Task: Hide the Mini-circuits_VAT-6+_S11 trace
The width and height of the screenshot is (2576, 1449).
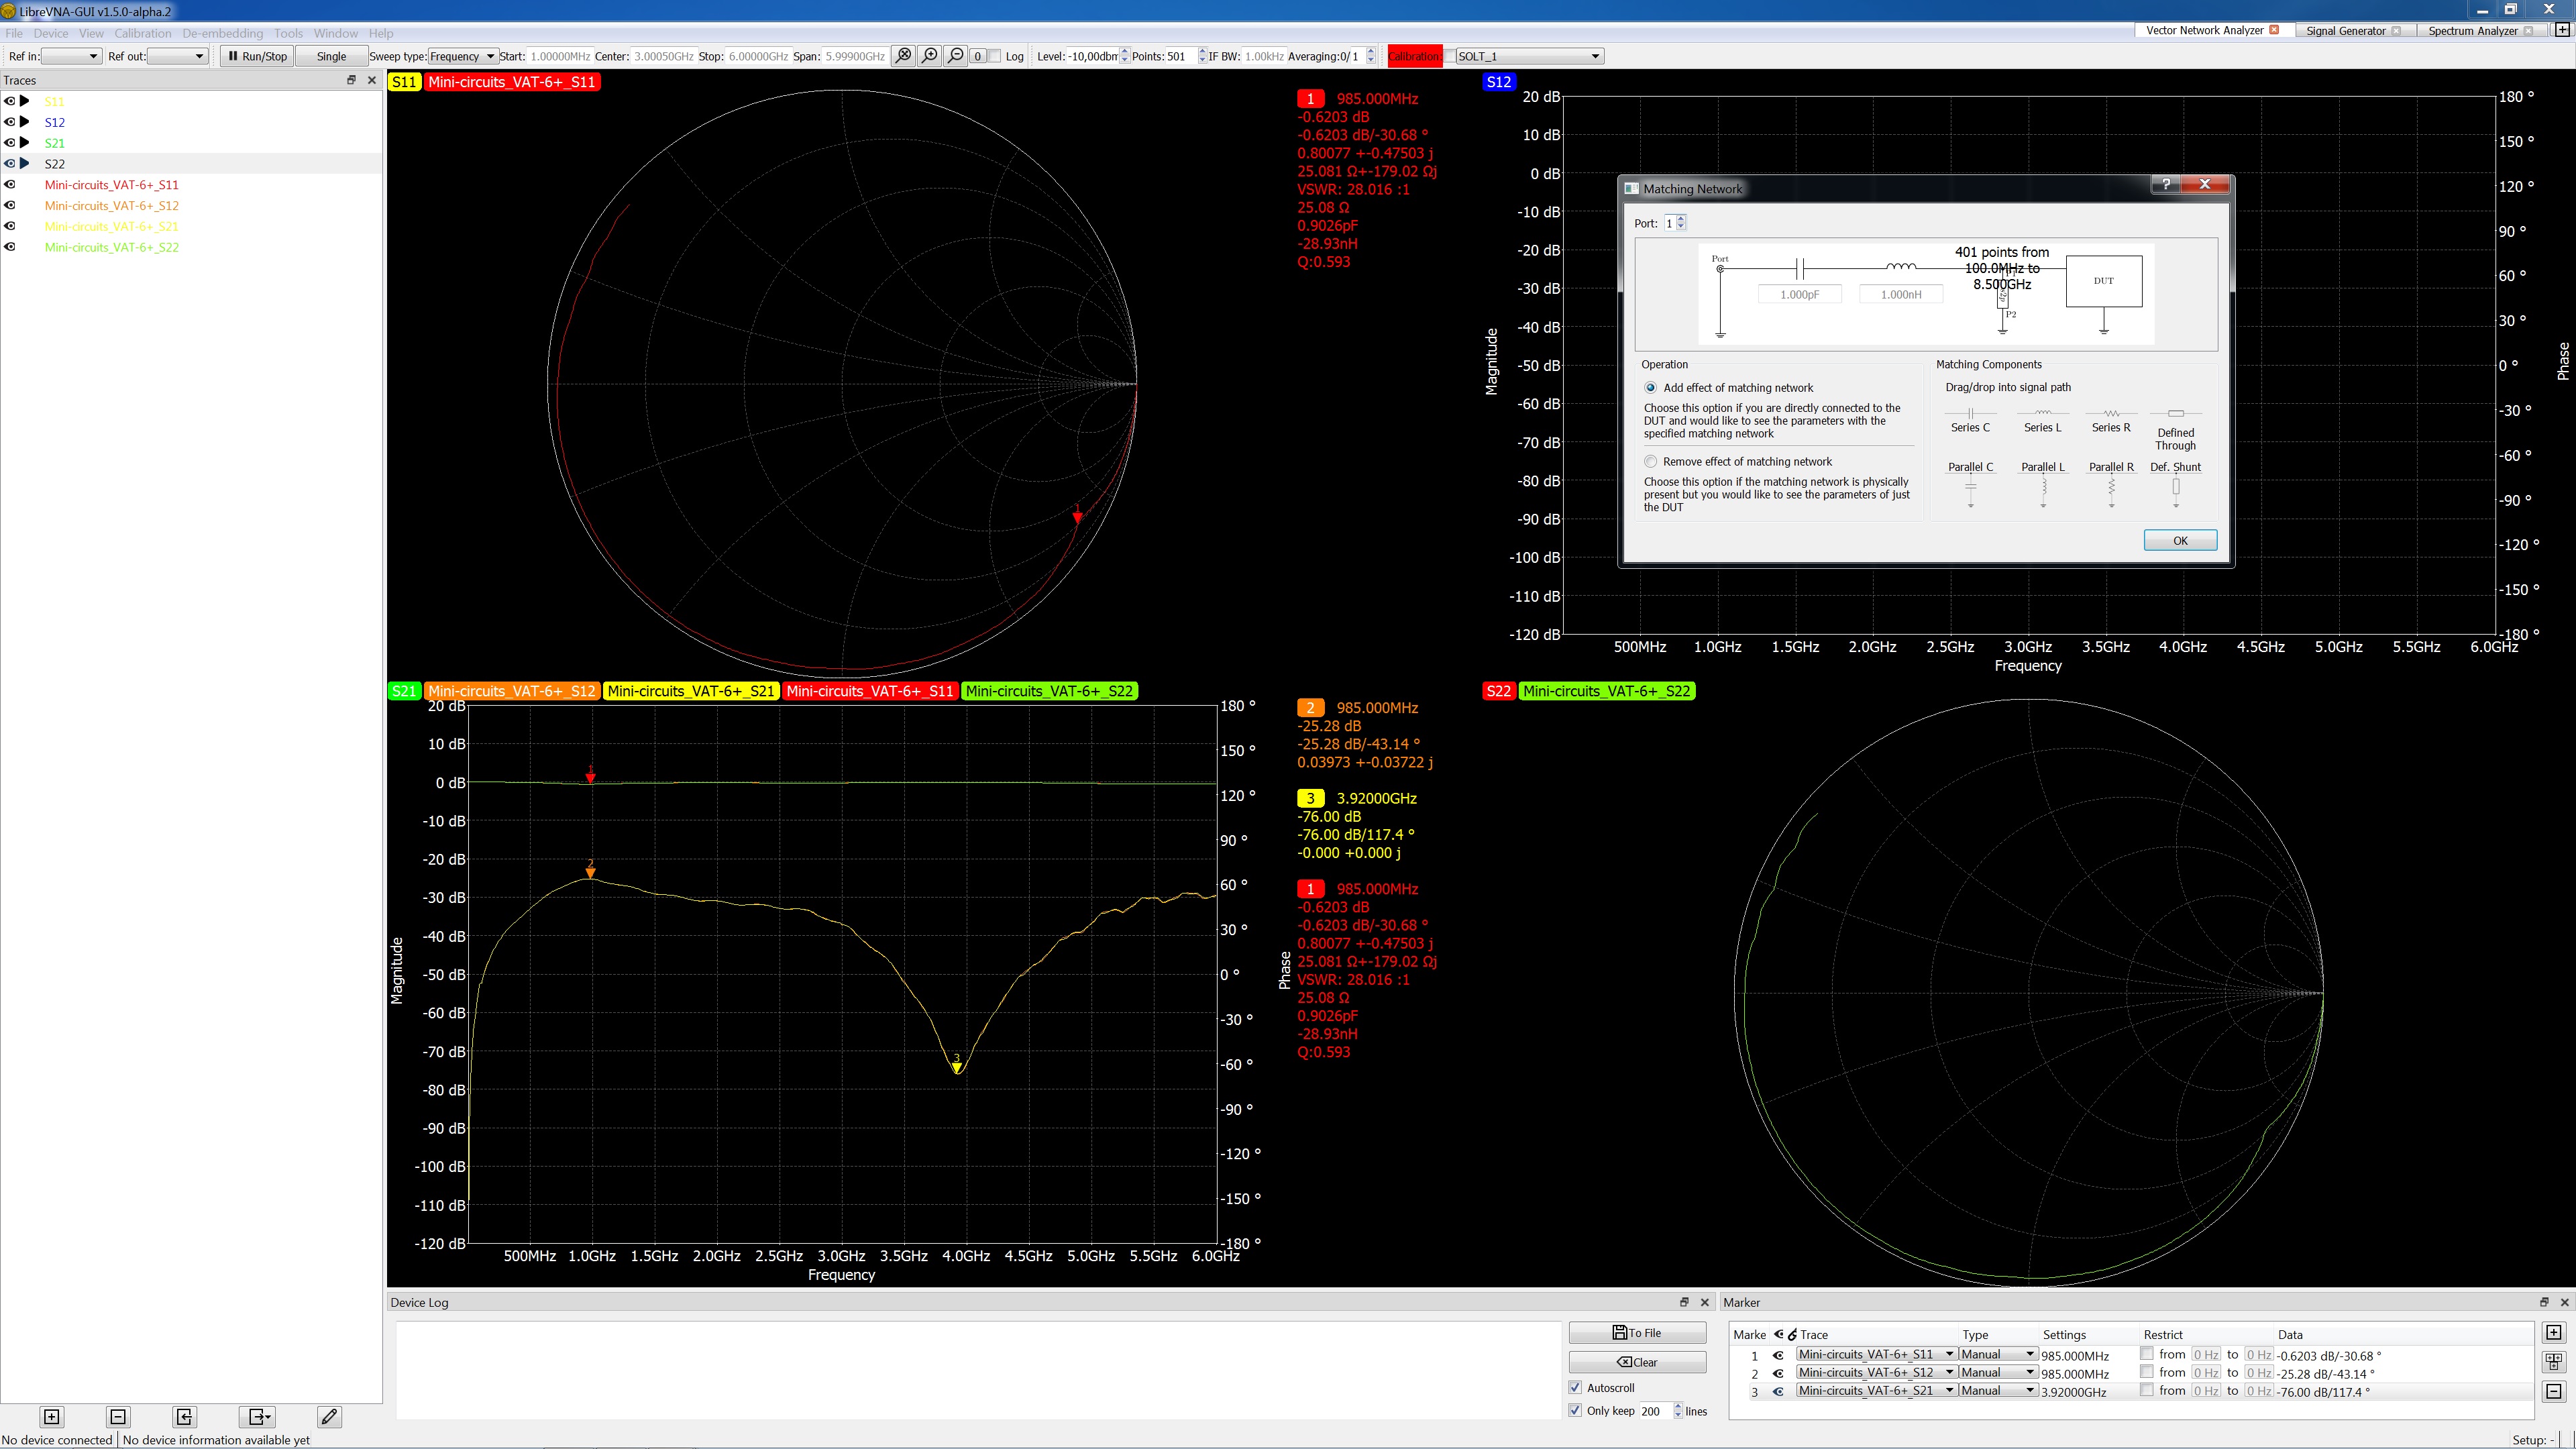Action: pyautogui.click(x=10, y=185)
